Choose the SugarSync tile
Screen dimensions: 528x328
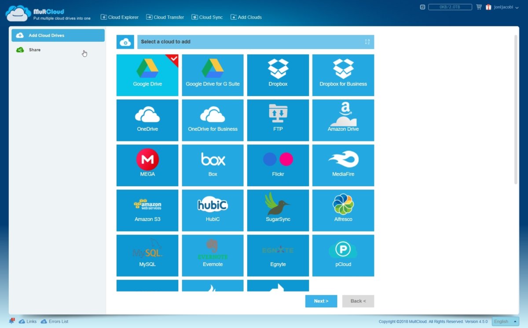tap(278, 210)
